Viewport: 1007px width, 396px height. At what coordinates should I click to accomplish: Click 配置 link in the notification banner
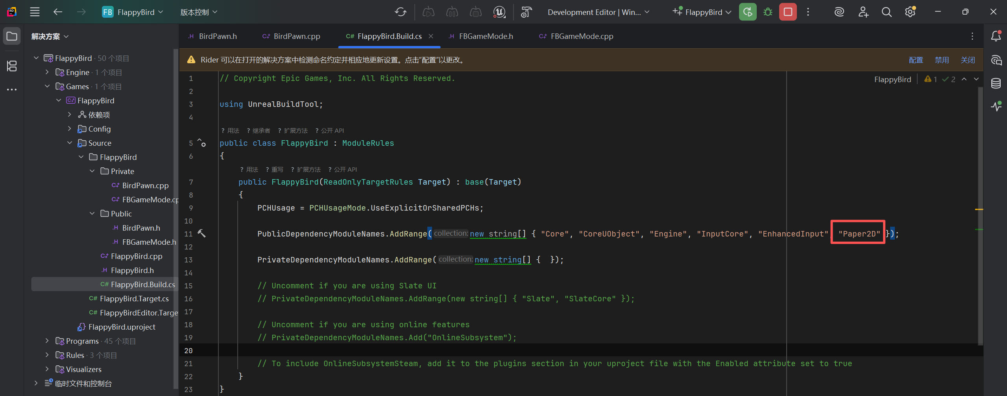pyautogui.click(x=916, y=60)
